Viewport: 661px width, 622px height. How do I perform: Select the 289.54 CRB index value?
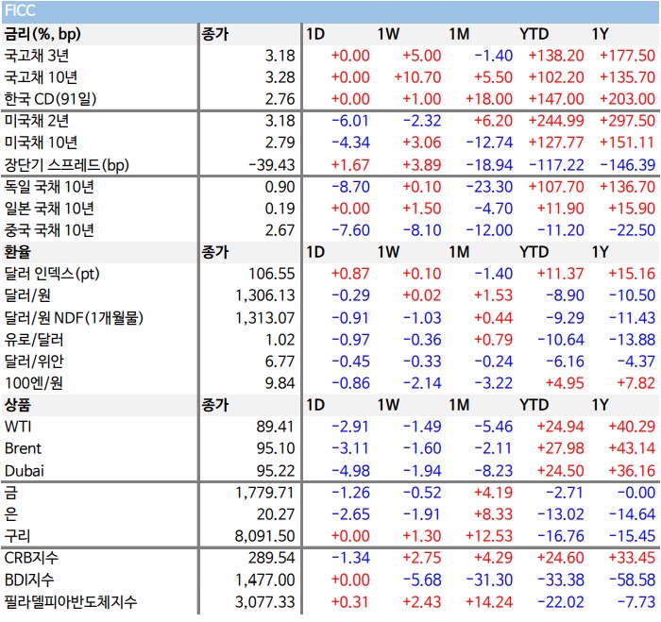(x=272, y=558)
